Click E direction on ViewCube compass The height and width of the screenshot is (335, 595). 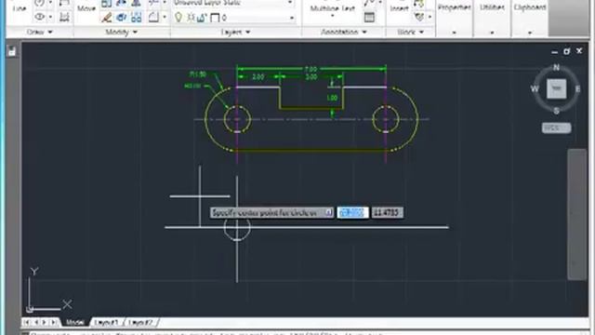(578, 89)
